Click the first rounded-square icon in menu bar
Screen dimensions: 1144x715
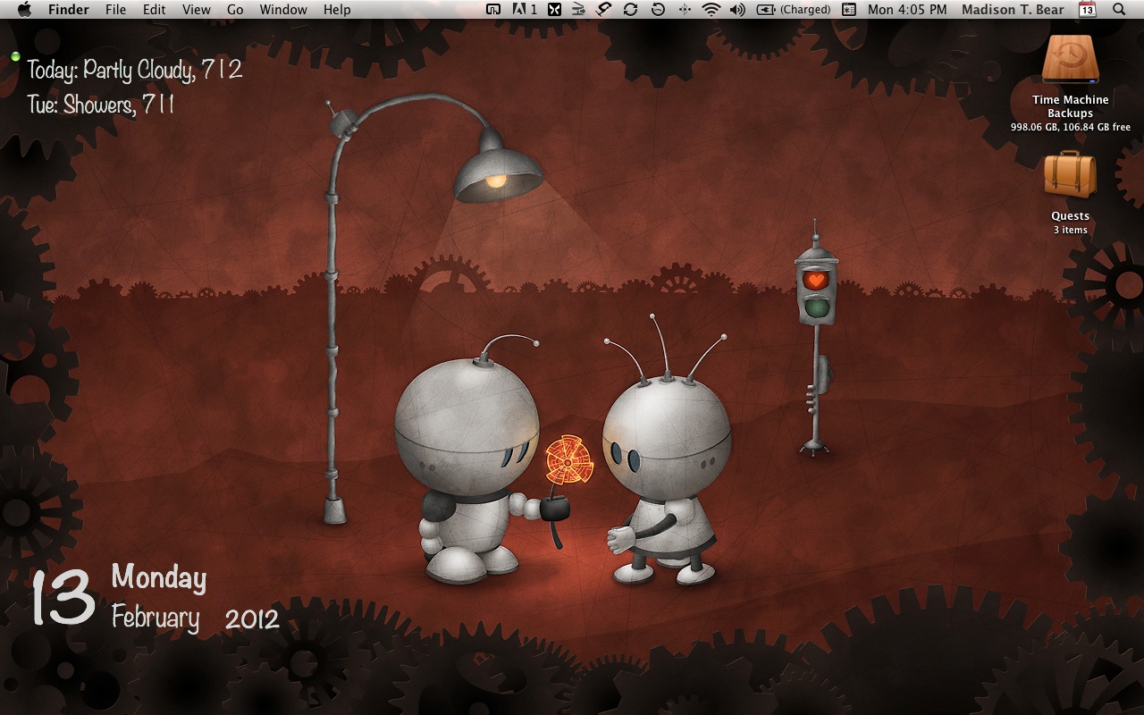(493, 9)
